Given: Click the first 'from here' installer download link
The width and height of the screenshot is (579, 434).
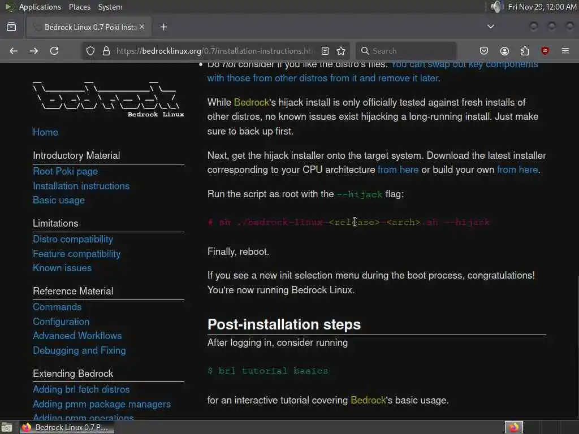Looking at the screenshot, I should point(398,170).
